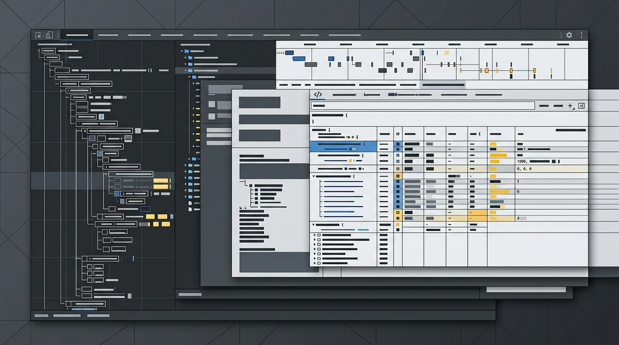Tick the first checkbox in the bottom list
The height and width of the screenshot is (345, 619).
(319, 235)
